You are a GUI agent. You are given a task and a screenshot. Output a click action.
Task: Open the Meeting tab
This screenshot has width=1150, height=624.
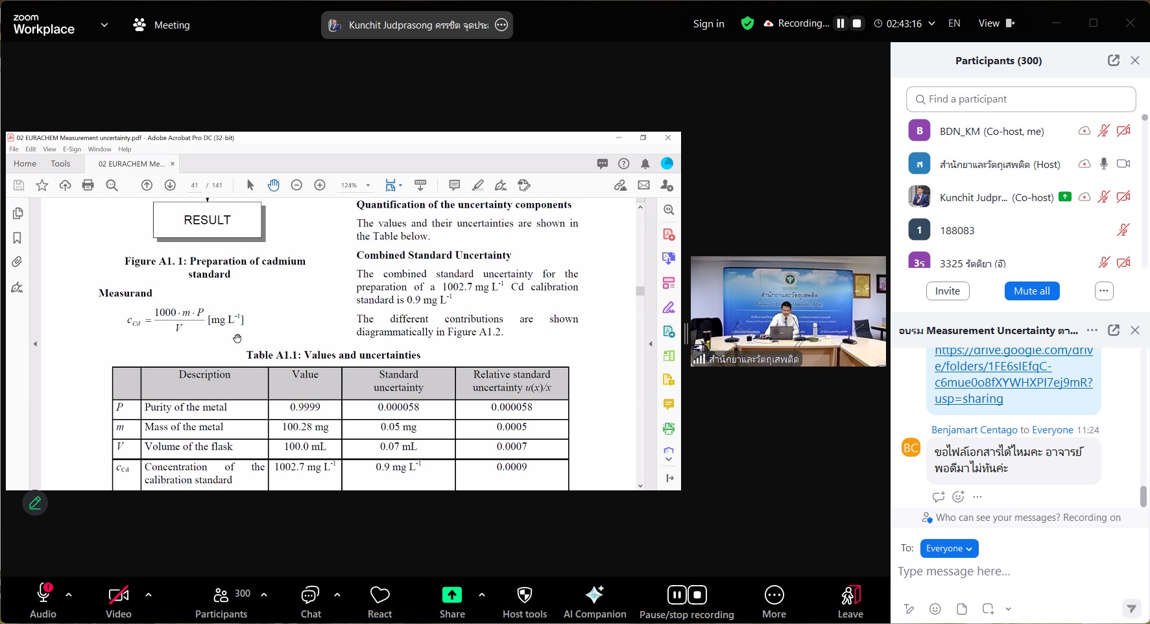coord(162,25)
